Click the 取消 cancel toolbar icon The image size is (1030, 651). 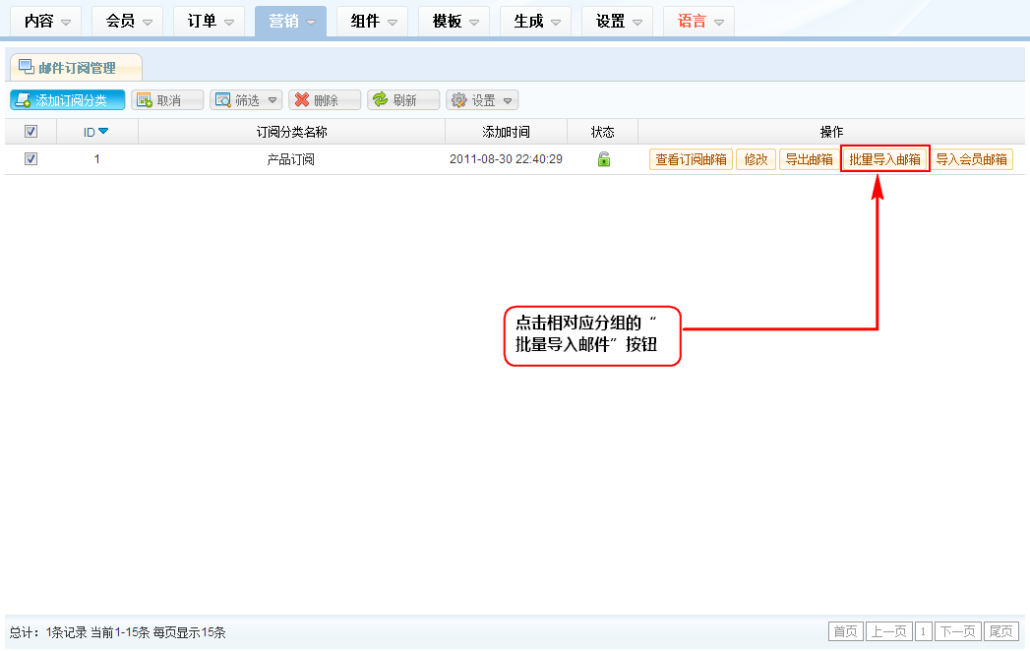coord(145,100)
